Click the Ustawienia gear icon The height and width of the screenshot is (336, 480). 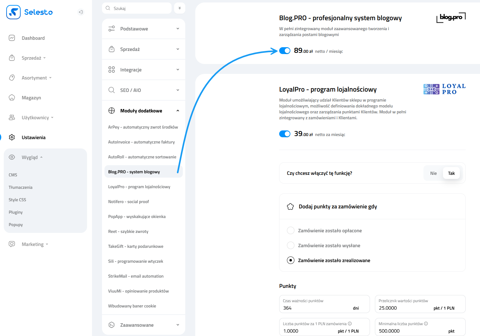point(12,137)
